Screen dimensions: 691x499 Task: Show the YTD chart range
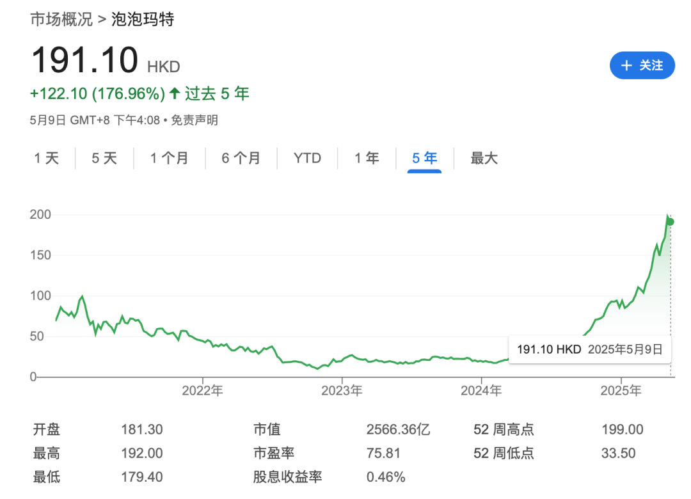tap(307, 158)
